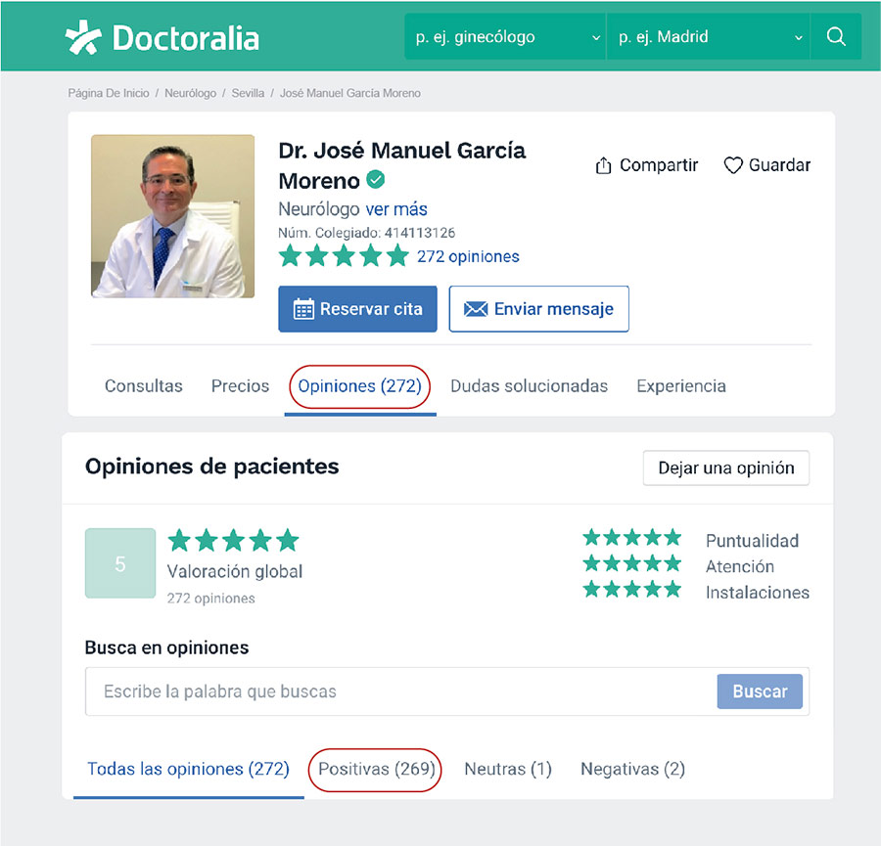Click the doctor's profile photo

tap(172, 216)
